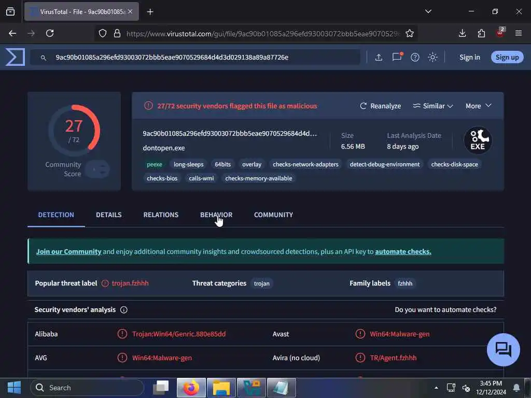Click the info icon next to Security vendors' analysis
Image resolution: width=531 pixels, height=398 pixels.
[x=124, y=310]
